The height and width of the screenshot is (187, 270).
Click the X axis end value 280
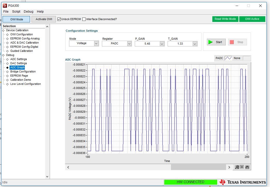[247, 157]
